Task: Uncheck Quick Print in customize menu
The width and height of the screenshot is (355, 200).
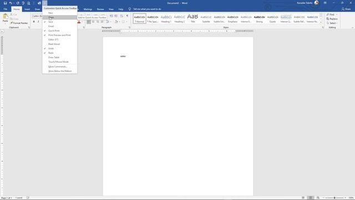Action: tap(60, 31)
